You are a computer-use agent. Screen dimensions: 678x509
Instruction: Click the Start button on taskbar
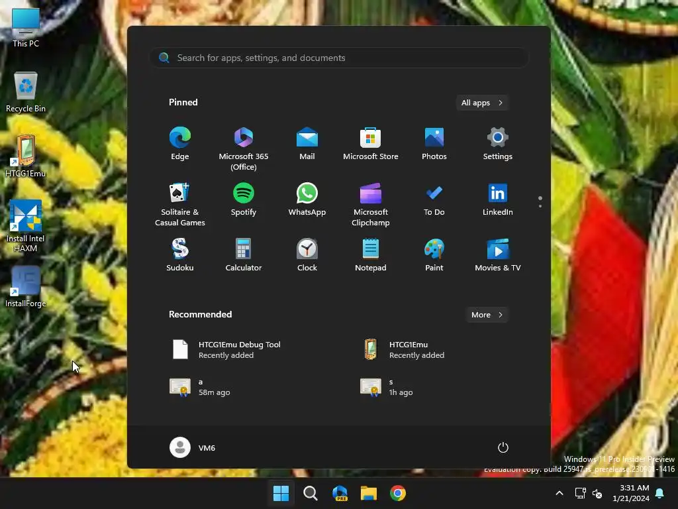click(281, 493)
